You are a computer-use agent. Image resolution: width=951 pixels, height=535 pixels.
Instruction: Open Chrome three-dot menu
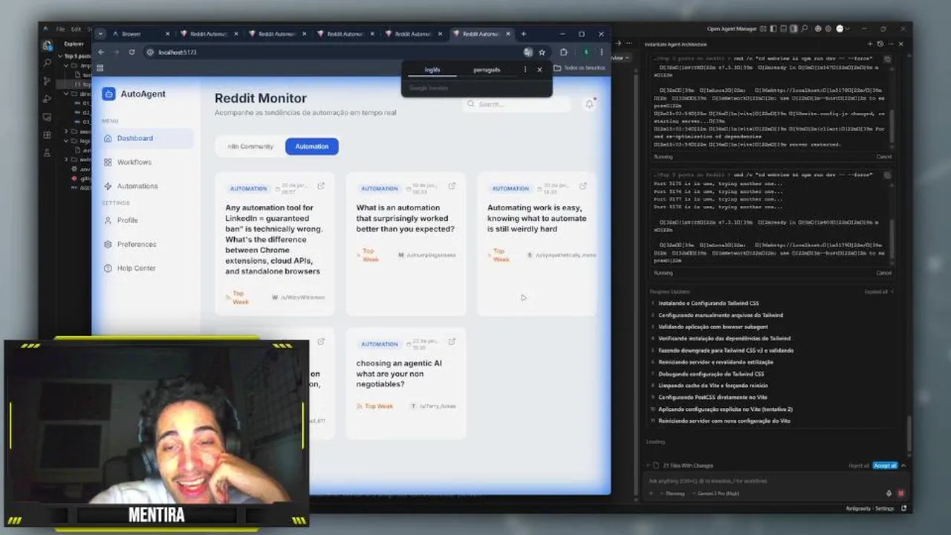[x=601, y=52]
